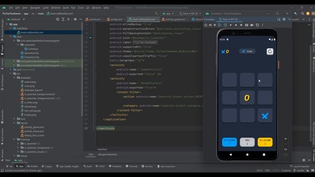315x177 pixels.
Task: Click the gray Ties score box
Action: point(247,142)
